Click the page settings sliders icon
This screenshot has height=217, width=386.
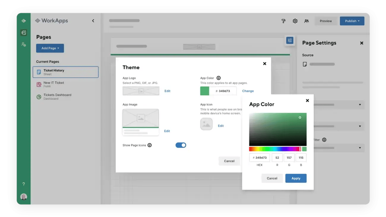(289, 40)
